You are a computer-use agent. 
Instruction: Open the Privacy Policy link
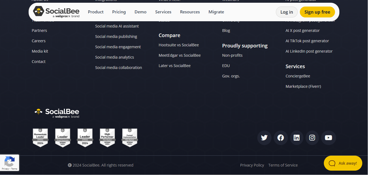[x=252, y=165]
